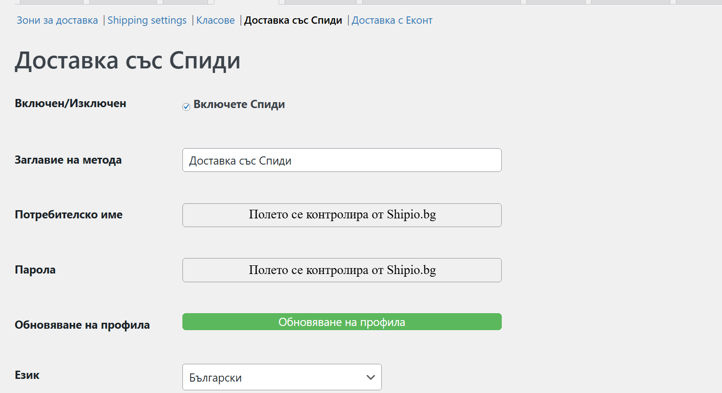Screen dimensions: 722x393
Task: Click the Потребителско име field
Action: click(342, 215)
